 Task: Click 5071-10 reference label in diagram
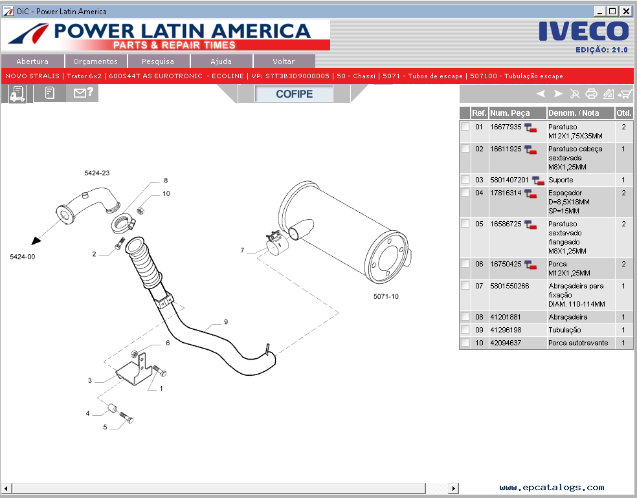(x=386, y=296)
